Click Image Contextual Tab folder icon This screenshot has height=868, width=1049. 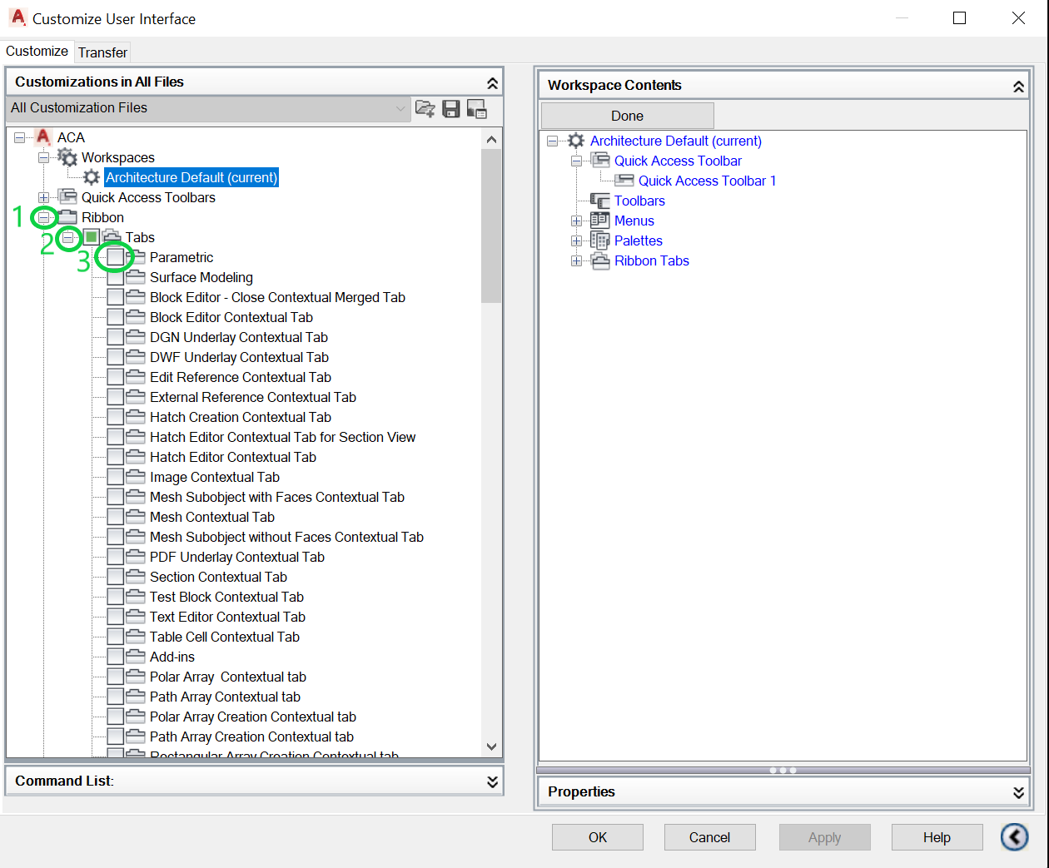click(136, 477)
